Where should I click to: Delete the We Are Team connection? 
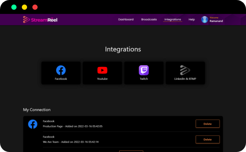pos(208,139)
